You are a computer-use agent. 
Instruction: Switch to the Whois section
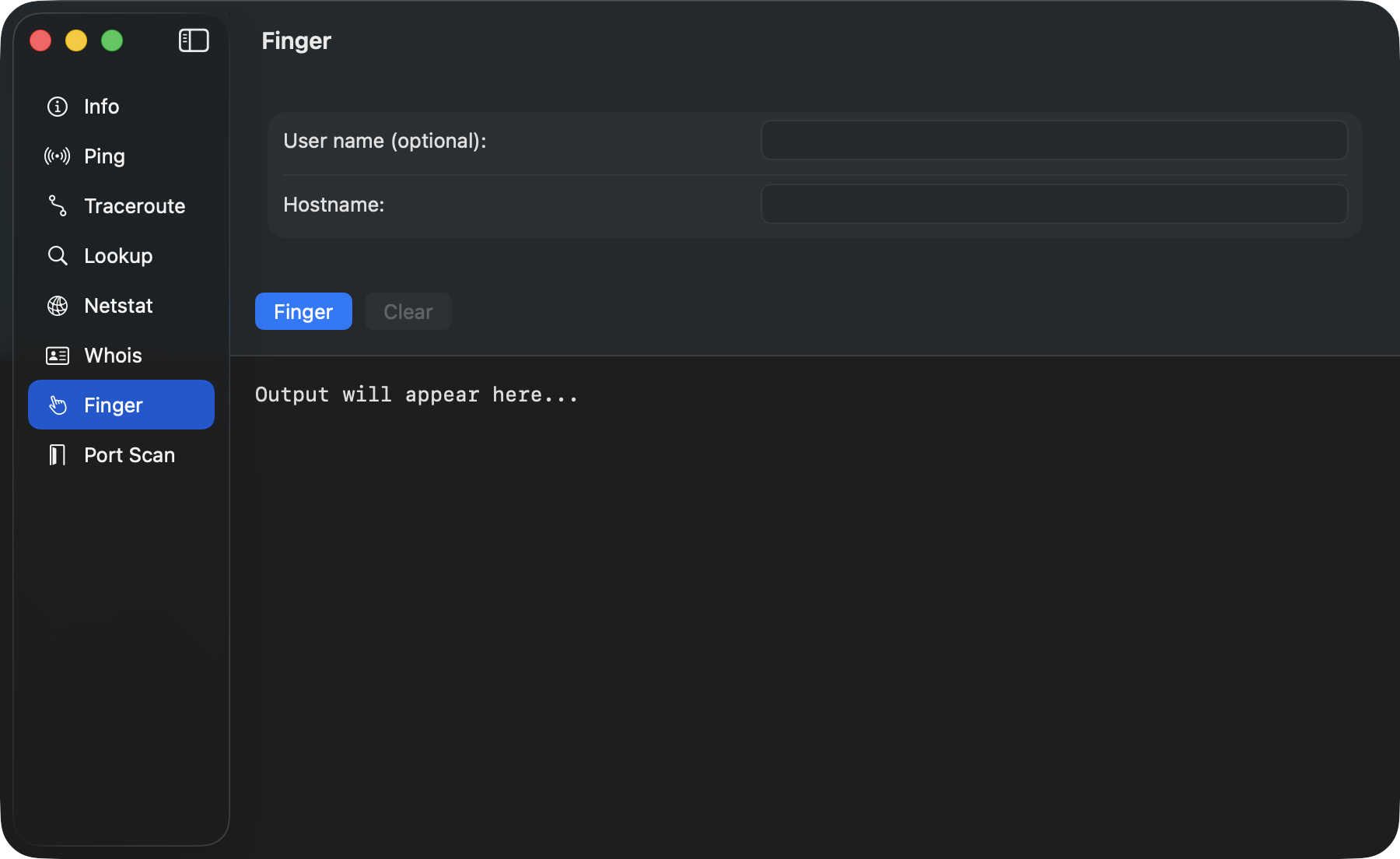click(x=113, y=355)
